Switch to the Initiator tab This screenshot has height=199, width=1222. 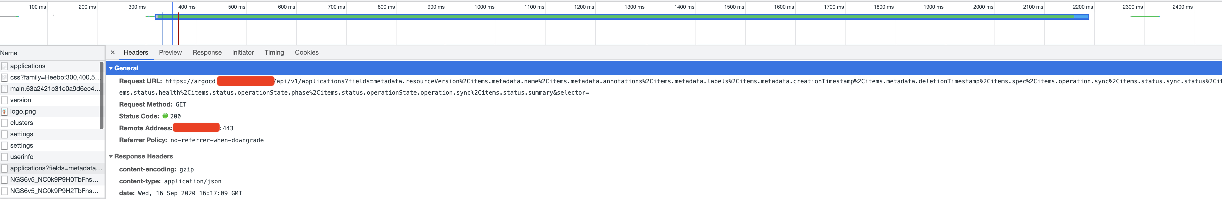point(243,53)
